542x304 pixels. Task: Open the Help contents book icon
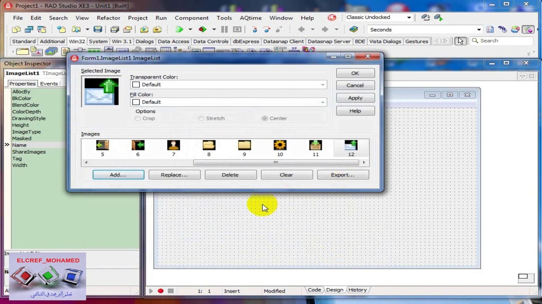(354, 30)
